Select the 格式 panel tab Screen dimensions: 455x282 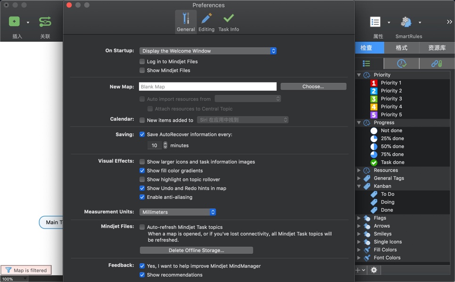click(402, 47)
